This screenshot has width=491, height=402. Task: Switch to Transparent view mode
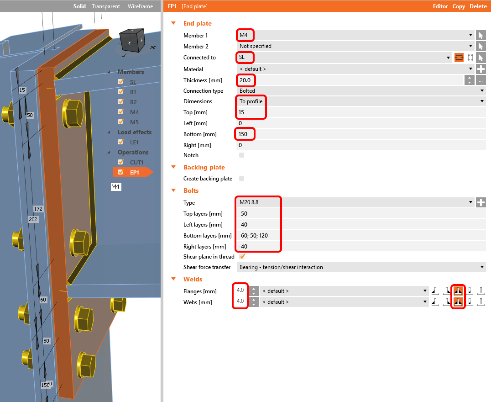(x=106, y=6)
